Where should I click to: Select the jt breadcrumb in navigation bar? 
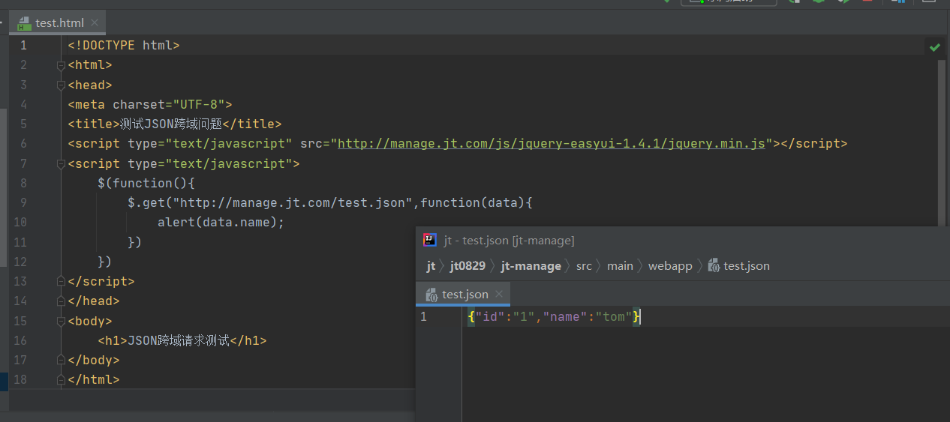coord(431,266)
